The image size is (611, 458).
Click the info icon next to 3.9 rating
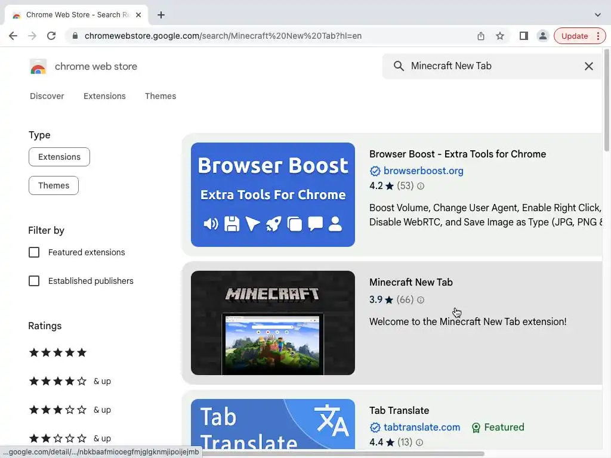pos(421,300)
